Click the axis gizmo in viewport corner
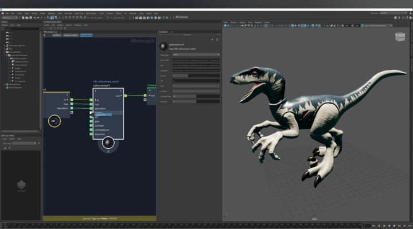413x229 pixels. pyautogui.click(x=226, y=216)
